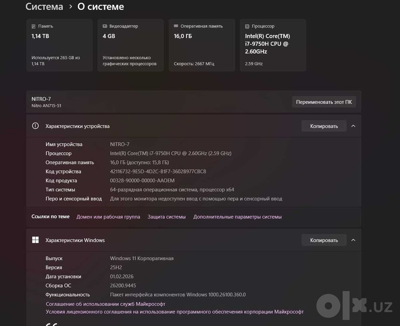The image size is (400, 326).
Task: Click the storage icon in the Память card
Action: [34, 26]
